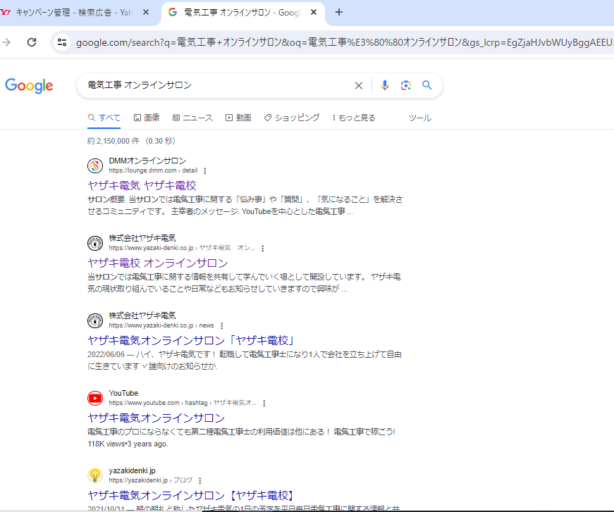
Task: Open the ヤザキ電気オンラインサロン YouTube link
Action: point(156,418)
